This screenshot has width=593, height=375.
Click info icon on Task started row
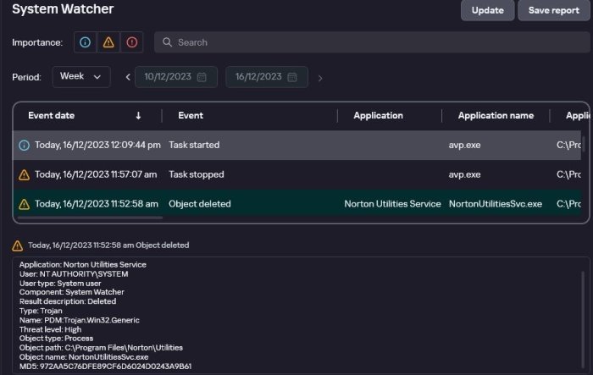25,145
